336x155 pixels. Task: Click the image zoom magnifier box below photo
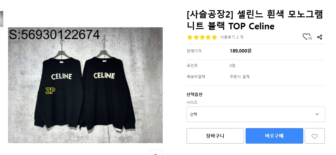pos(156,152)
